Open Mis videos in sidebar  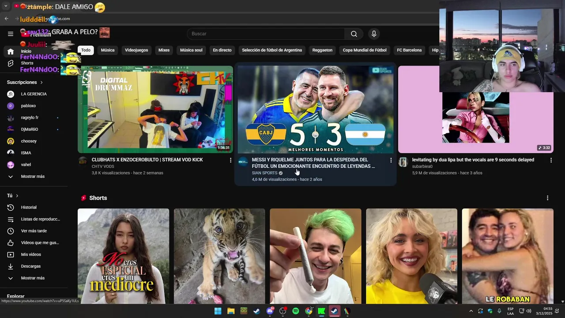31,254
